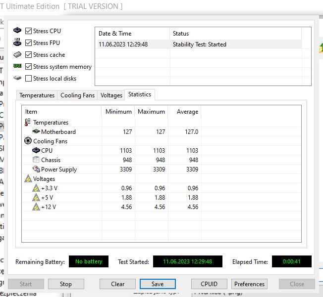Click the green system memory module icon
The image size is (323, 297).
pos(17,66)
